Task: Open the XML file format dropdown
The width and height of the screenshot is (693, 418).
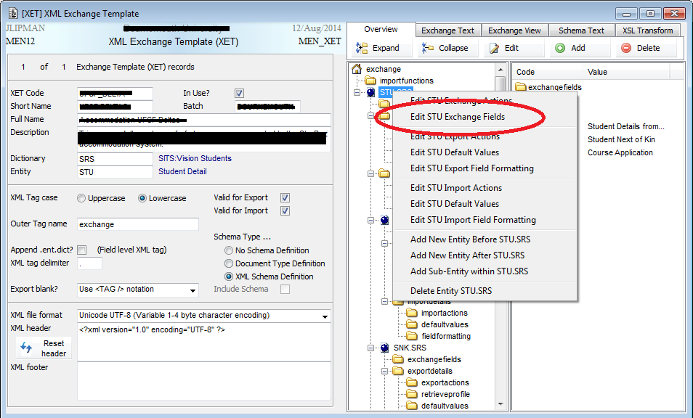Action: (x=323, y=316)
